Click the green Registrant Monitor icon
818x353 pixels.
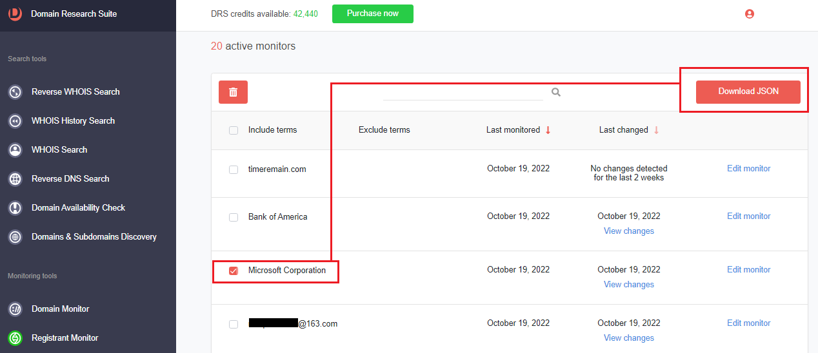[x=15, y=338]
